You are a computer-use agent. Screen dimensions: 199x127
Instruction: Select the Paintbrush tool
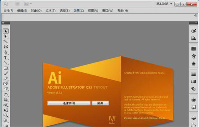click(6, 73)
